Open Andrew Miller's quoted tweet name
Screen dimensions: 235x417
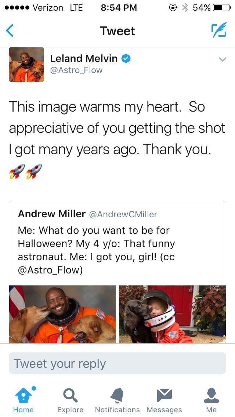tap(52, 214)
